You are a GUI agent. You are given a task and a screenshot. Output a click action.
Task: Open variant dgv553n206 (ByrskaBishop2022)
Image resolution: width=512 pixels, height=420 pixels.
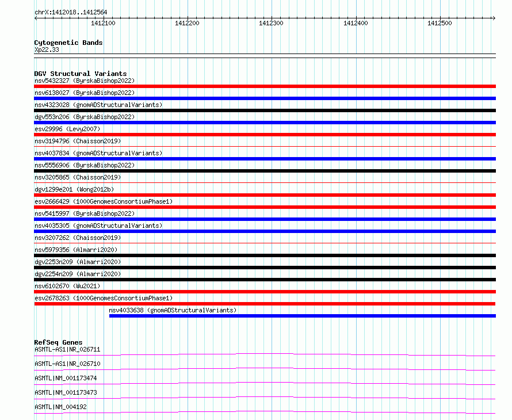click(x=85, y=117)
